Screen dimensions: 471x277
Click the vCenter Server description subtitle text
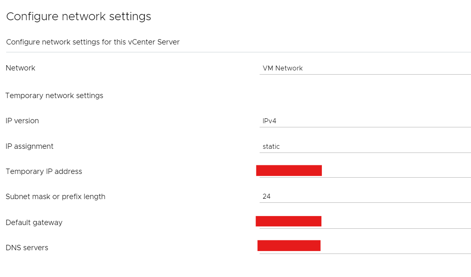tap(93, 42)
